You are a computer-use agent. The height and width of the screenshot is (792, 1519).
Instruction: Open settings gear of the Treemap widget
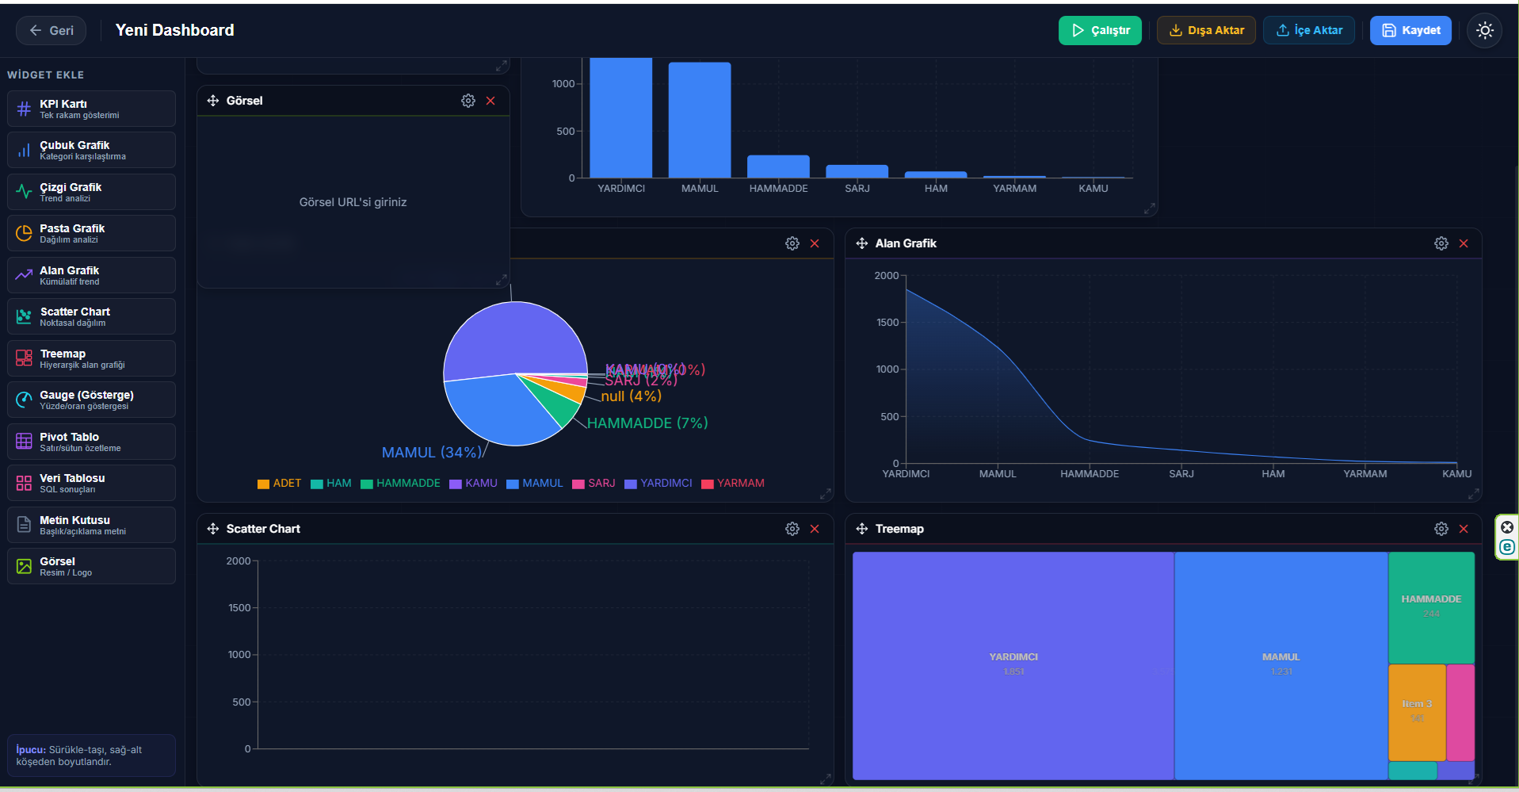(1441, 529)
